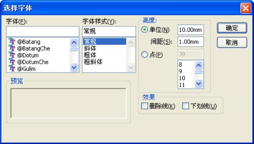Viewport: 254px width, 144px height.
Task: Click the disabled point field showing 39
Action: 191,54
